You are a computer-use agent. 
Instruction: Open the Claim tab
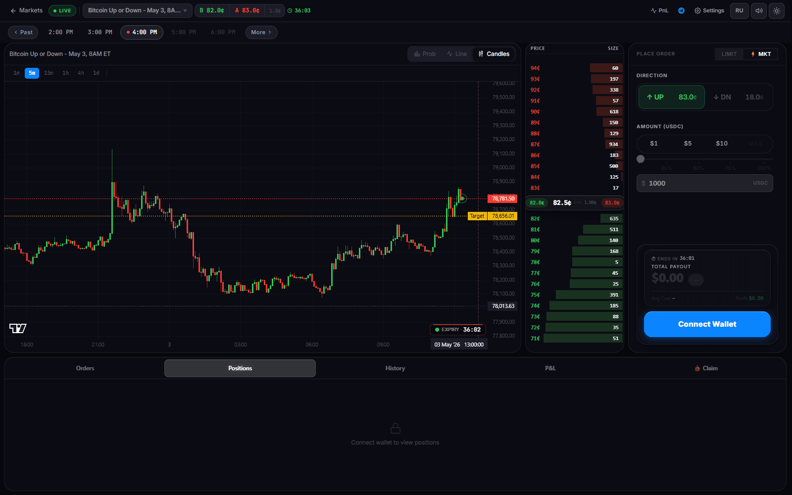706,368
